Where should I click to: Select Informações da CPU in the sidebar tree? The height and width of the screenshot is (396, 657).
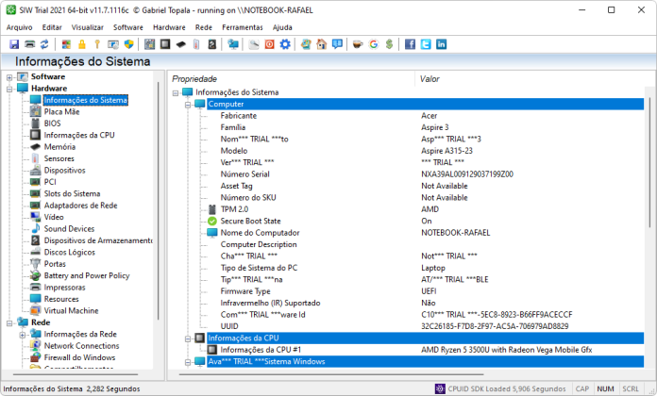click(79, 135)
